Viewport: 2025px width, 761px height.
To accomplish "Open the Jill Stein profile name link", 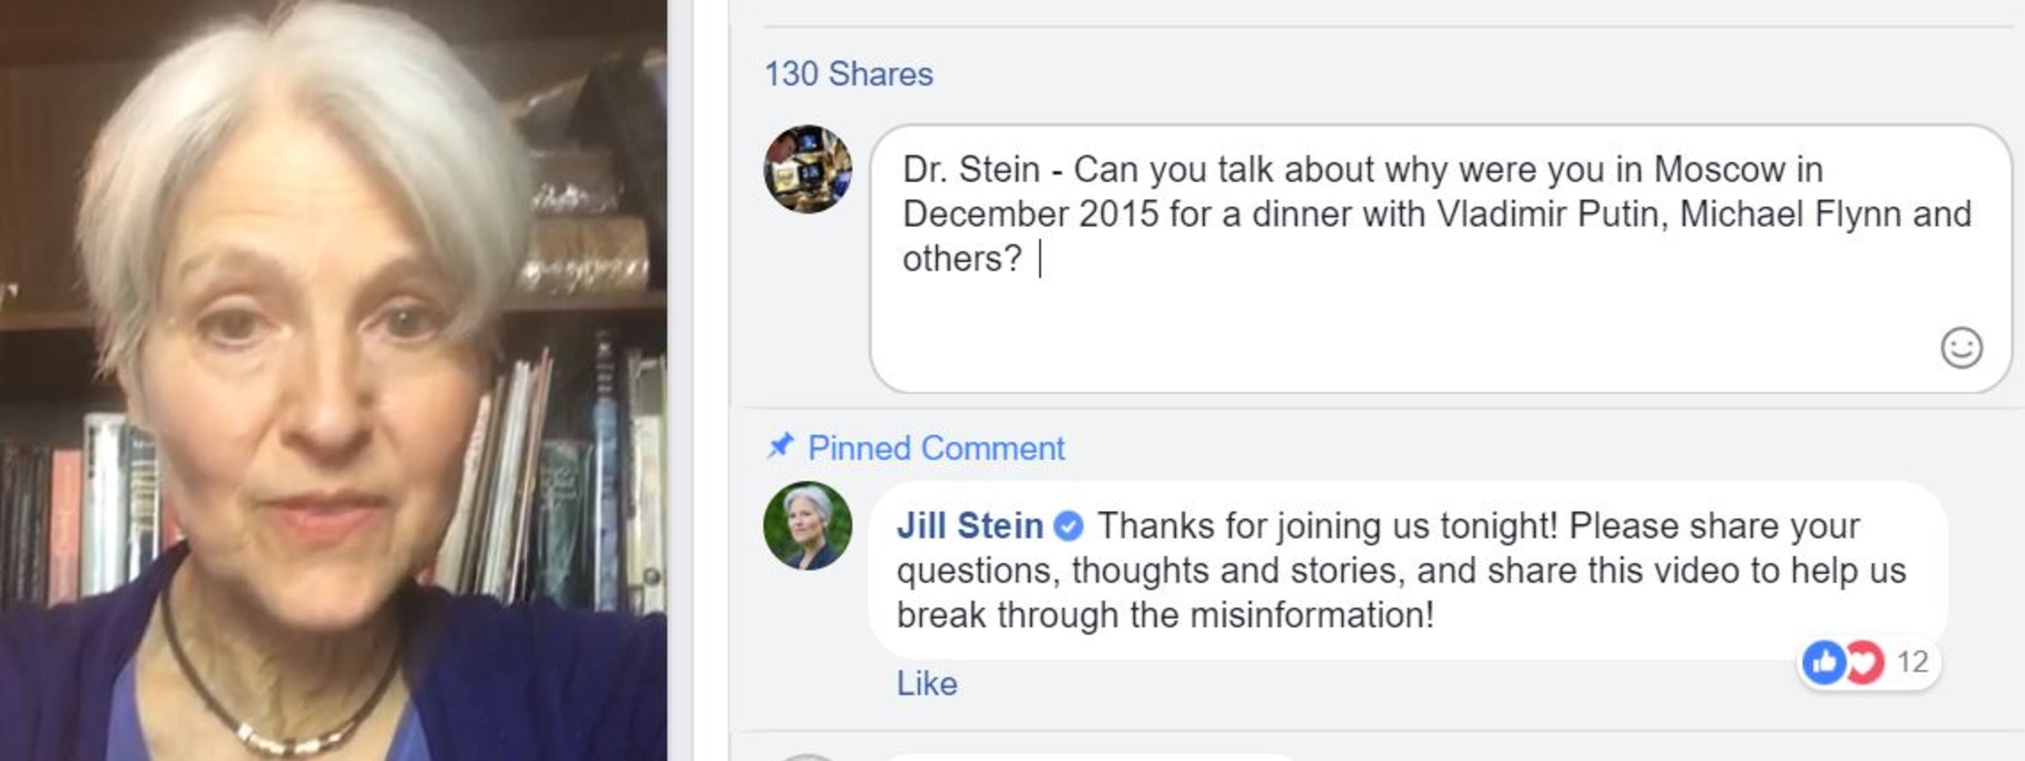I will pyautogui.click(x=969, y=526).
